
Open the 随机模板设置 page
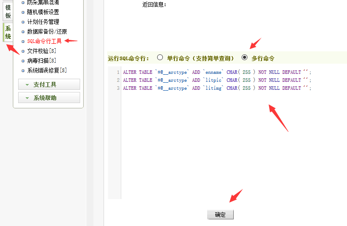[43, 12]
